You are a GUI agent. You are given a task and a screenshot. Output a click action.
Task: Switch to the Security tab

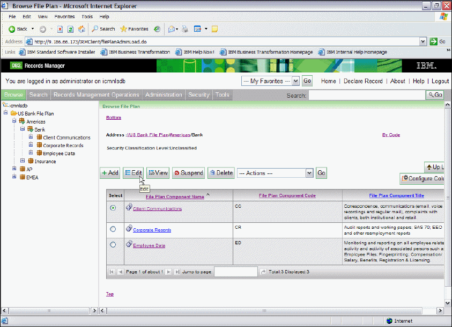click(x=198, y=95)
